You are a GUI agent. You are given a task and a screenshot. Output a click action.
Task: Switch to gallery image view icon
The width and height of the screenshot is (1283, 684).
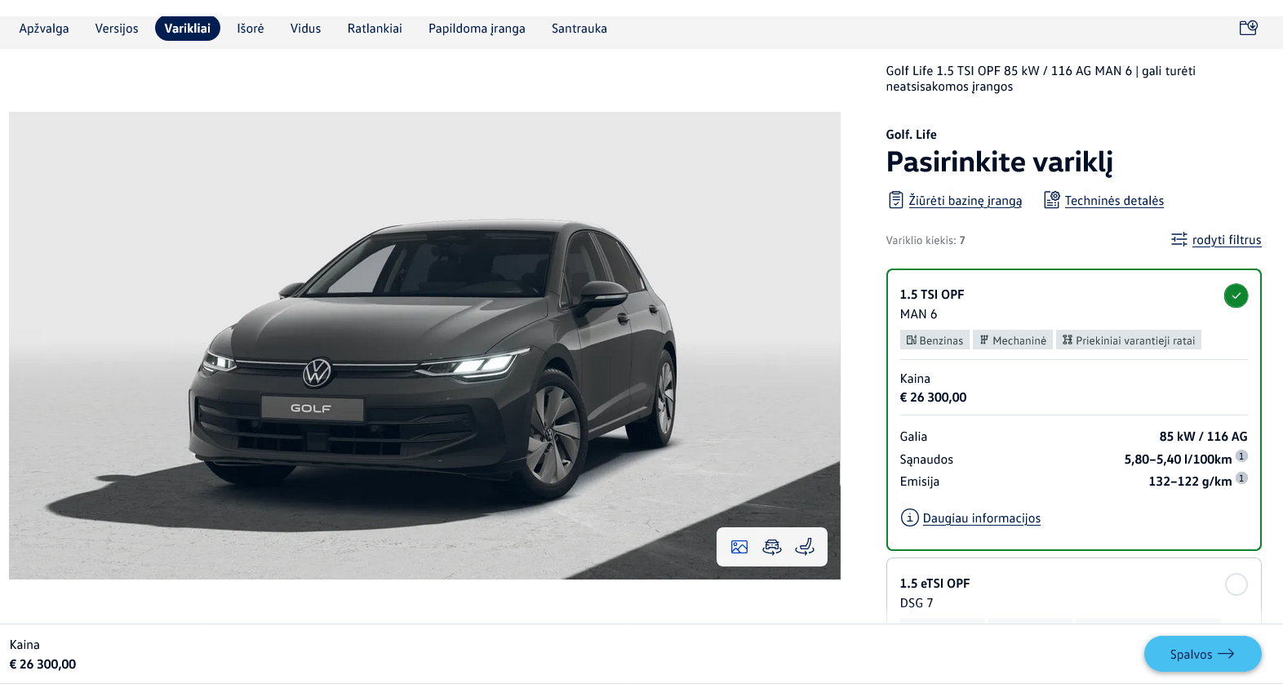click(x=739, y=547)
